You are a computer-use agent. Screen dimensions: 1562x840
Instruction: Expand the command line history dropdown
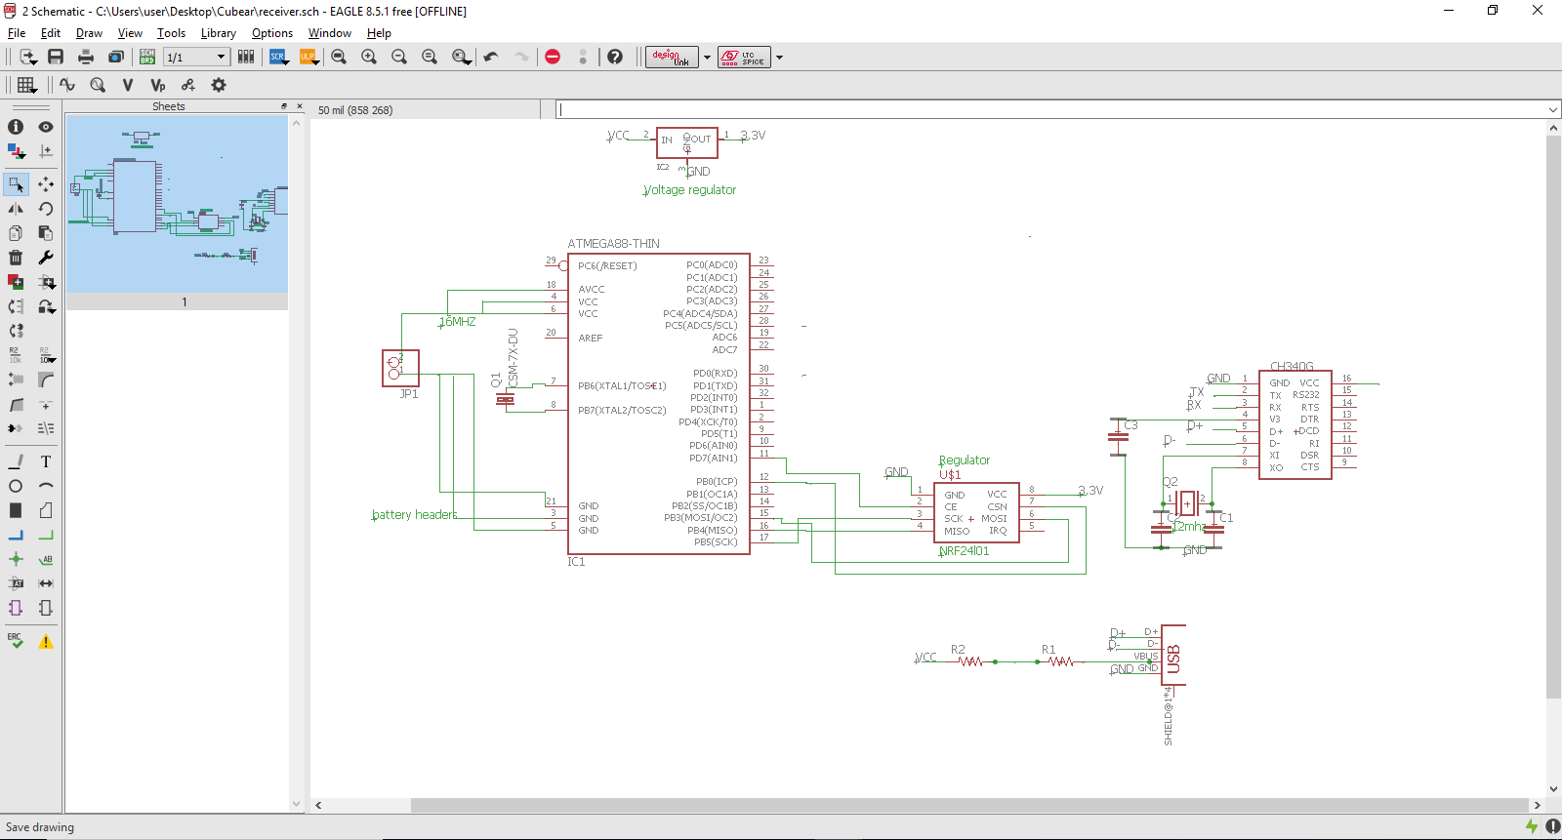[x=1552, y=110]
